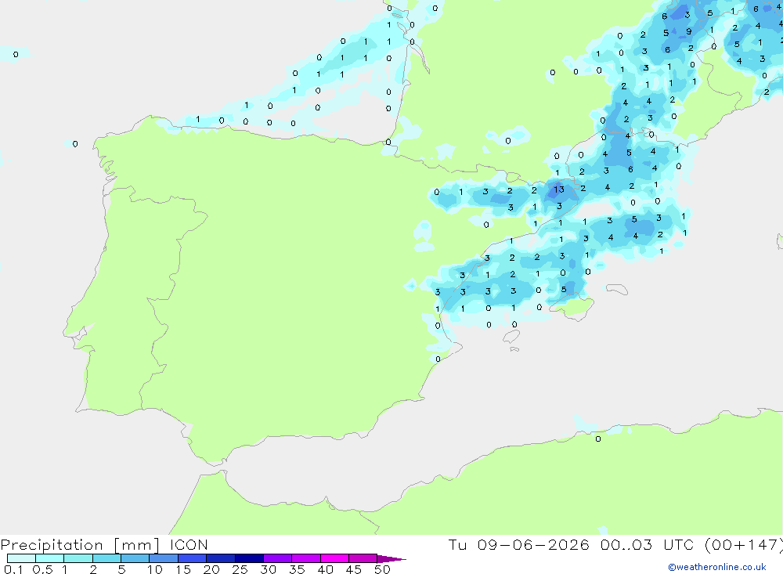Select the 2–5 mm legend color swatch

pos(106,558)
